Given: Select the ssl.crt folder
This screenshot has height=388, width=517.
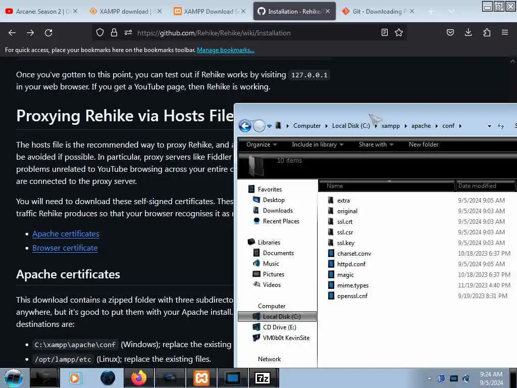Looking at the screenshot, I should click(x=344, y=221).
